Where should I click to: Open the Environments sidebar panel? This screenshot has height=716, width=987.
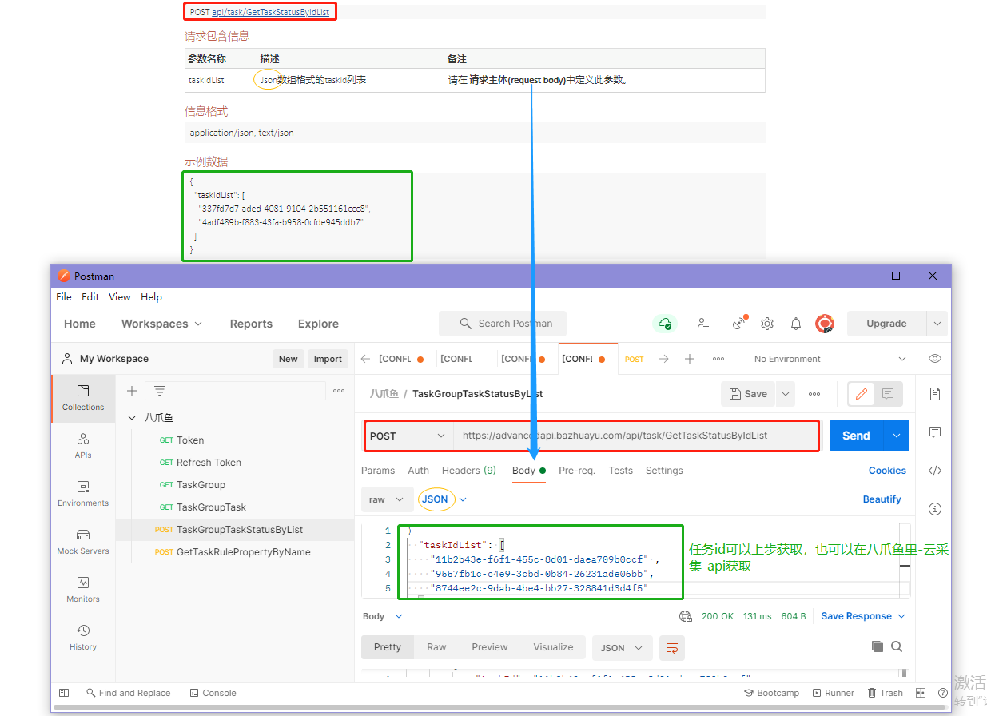(x=83, y=493)
